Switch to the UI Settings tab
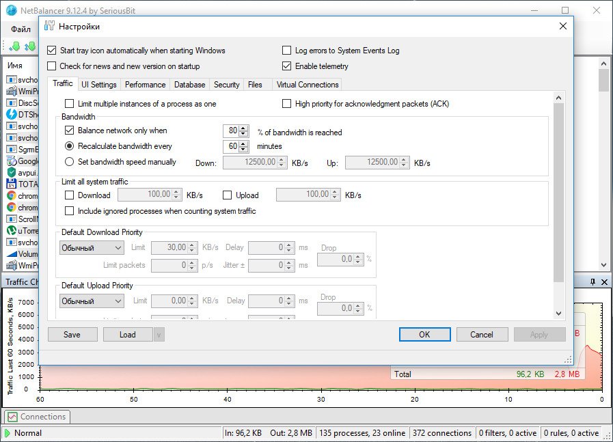Screen dimensions: 613x442 (x=99, y=85)
